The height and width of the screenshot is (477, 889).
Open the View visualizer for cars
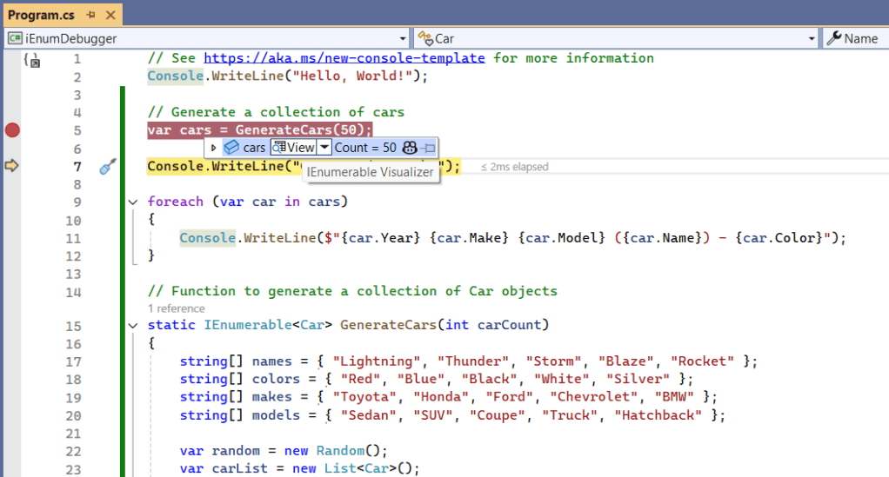tap(292, 148)
